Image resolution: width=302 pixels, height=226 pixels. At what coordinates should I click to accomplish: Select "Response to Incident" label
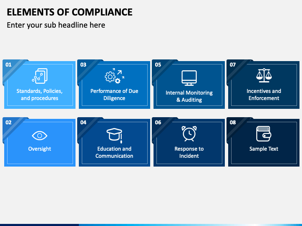coord(189,152)
